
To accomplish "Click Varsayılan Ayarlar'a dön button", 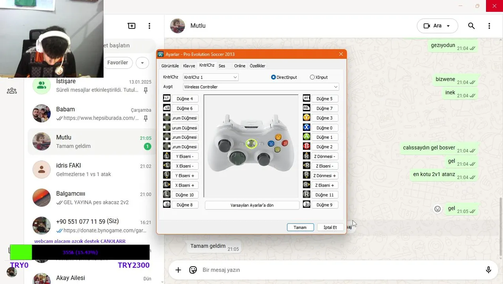I will (x=252, y=205).
